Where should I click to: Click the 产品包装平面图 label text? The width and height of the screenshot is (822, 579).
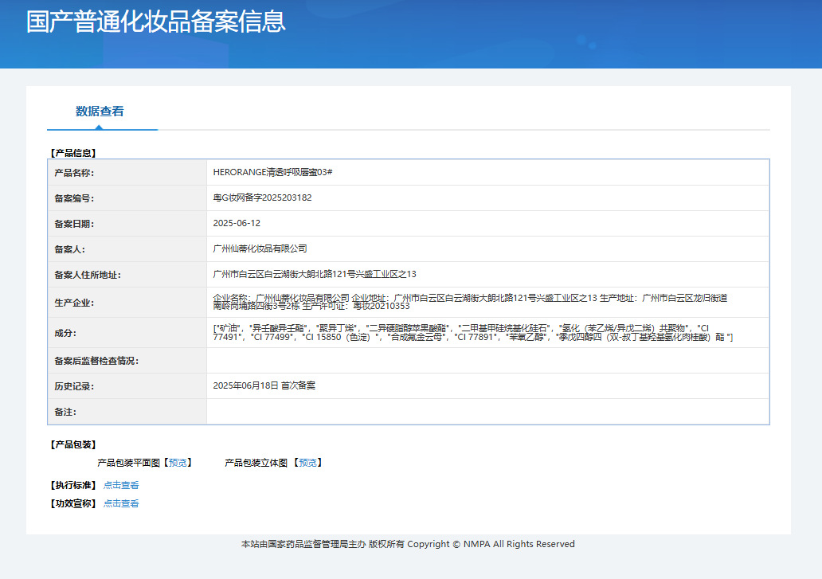[x=128, y=463]
